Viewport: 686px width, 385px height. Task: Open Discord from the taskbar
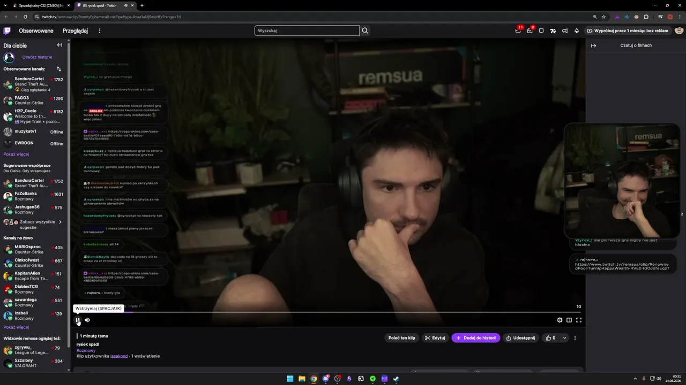[x=325, y=379]
